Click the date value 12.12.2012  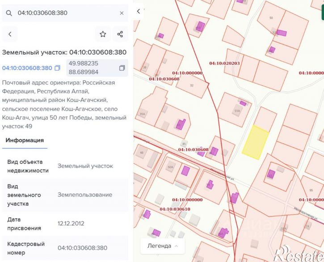tap(71, 224)
